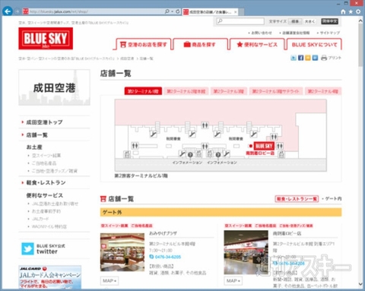The width and height of the screenshot is (365, 291).
Task: Open 南到着ロビー店 store photo
Action: click(x=246, y=252)
